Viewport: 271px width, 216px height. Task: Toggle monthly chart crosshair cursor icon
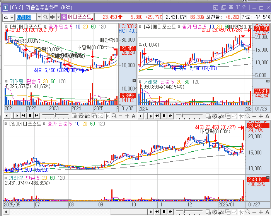coord(108,116)
